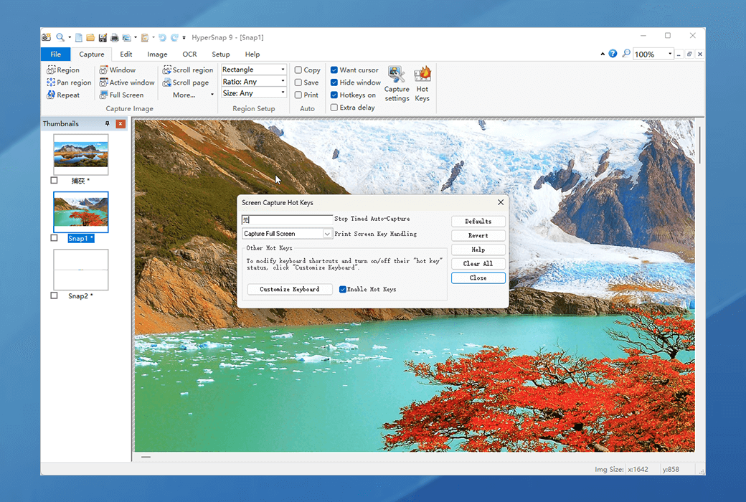Click the Close button in hot keys dialog
This screenshot has width=746, height=502.
478,278
